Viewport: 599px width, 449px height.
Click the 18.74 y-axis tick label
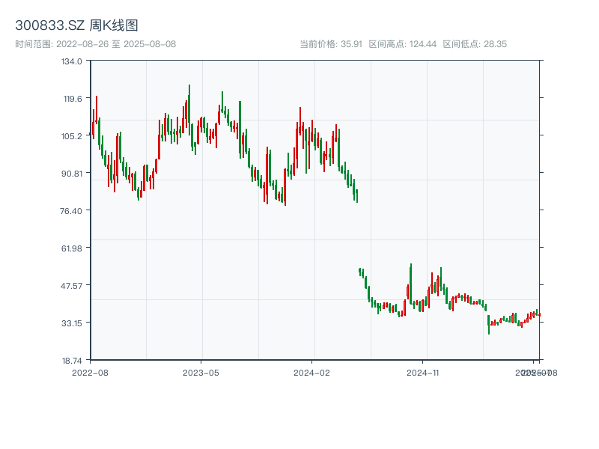(x=72, y=361)
